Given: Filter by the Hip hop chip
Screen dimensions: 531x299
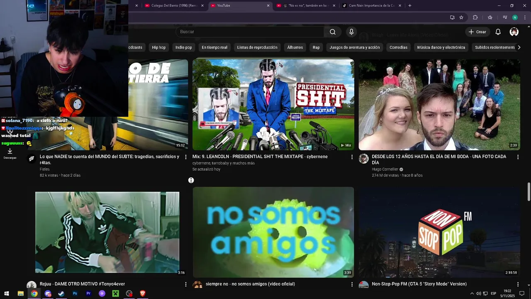Looking at the screenshot, I should pos(158,47).
